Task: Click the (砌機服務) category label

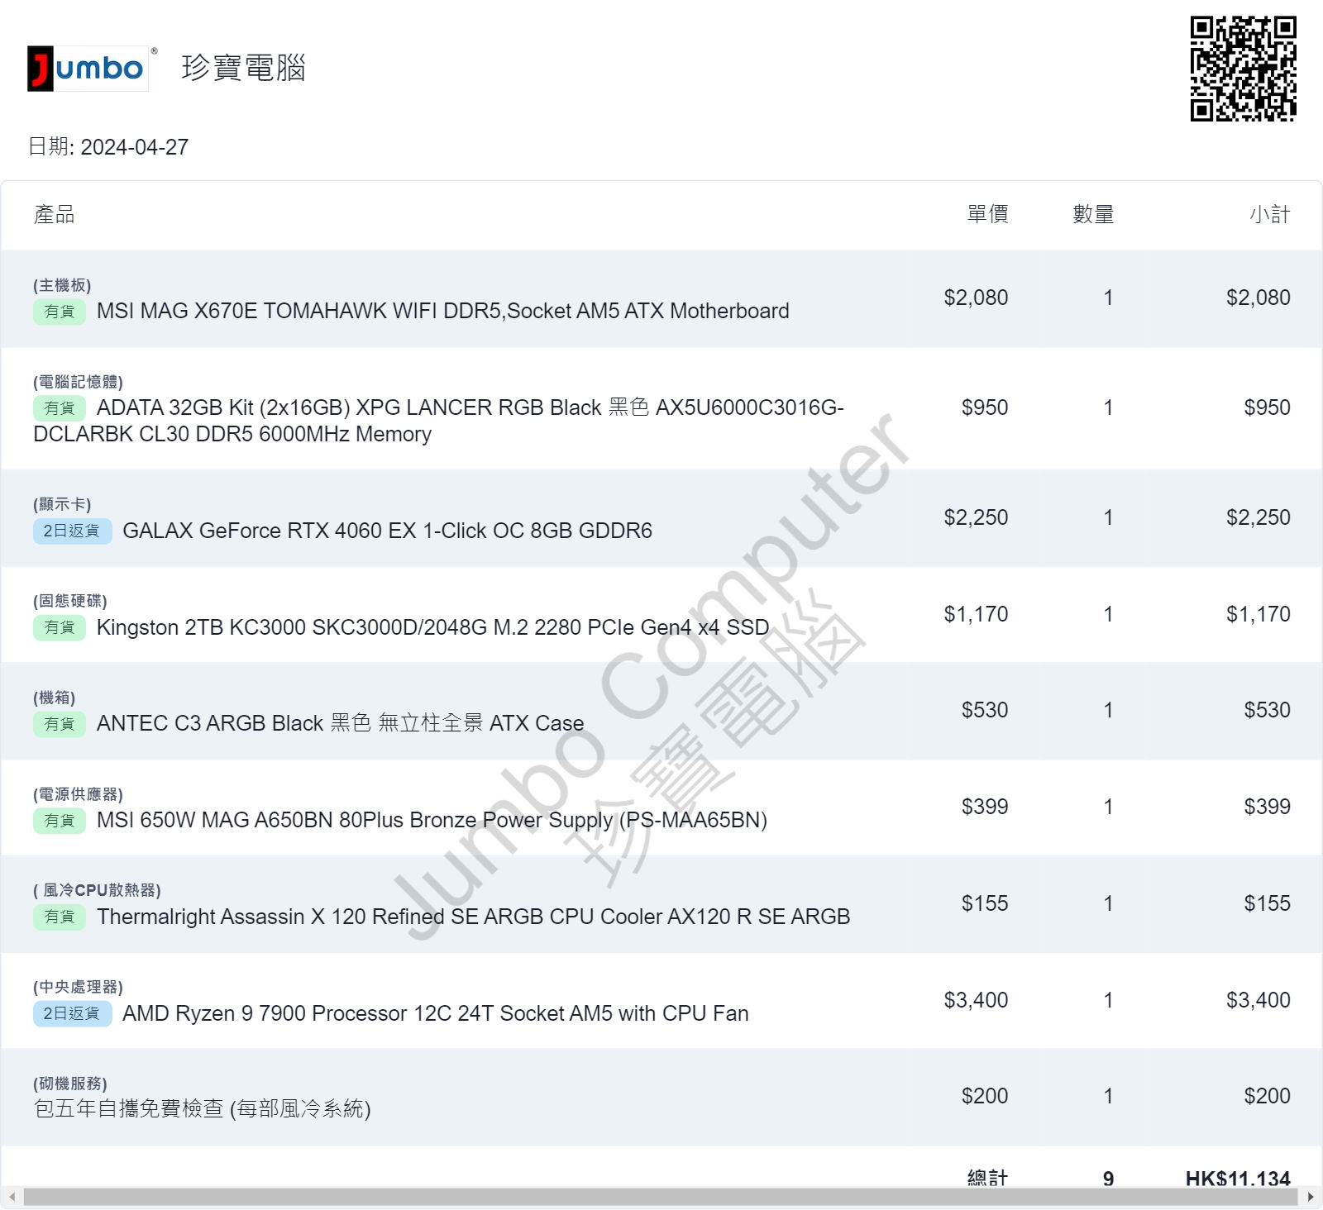Action: [70, 1084]
